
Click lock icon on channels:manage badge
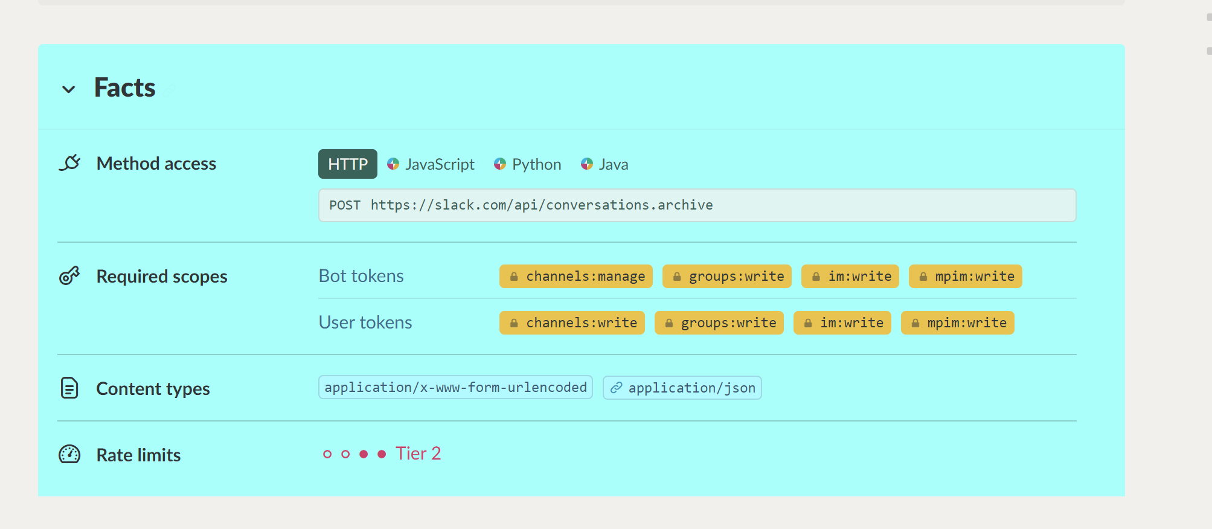coord(514,277)
